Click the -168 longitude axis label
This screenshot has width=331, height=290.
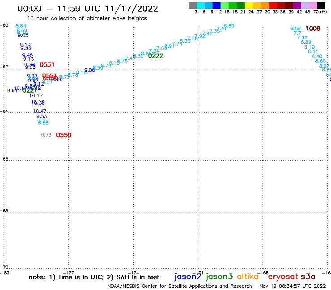(263, 273)
